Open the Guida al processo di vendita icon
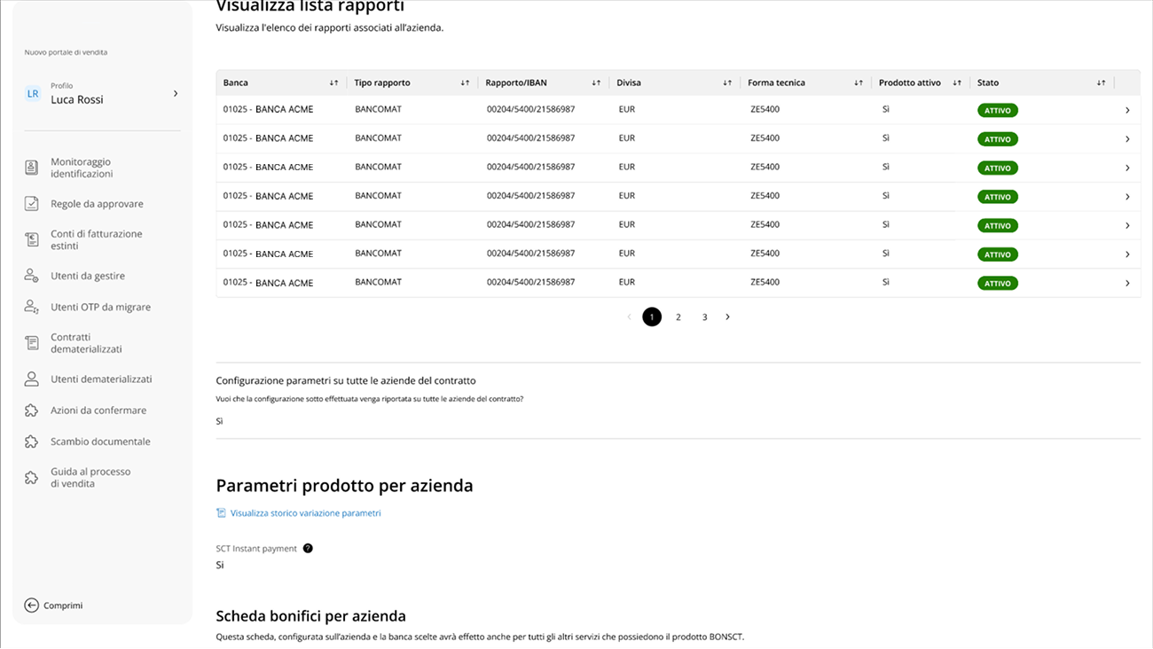1153x649 pixels. (31, 478)
